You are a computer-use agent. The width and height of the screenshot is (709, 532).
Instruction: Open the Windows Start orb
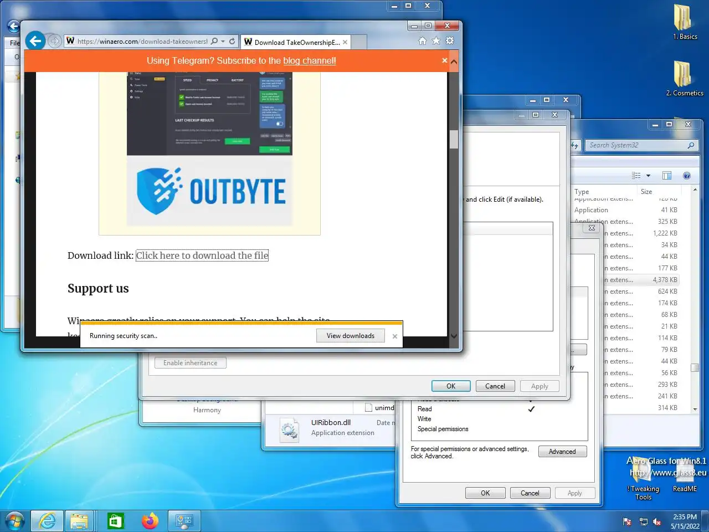click(x=15, y=521)
